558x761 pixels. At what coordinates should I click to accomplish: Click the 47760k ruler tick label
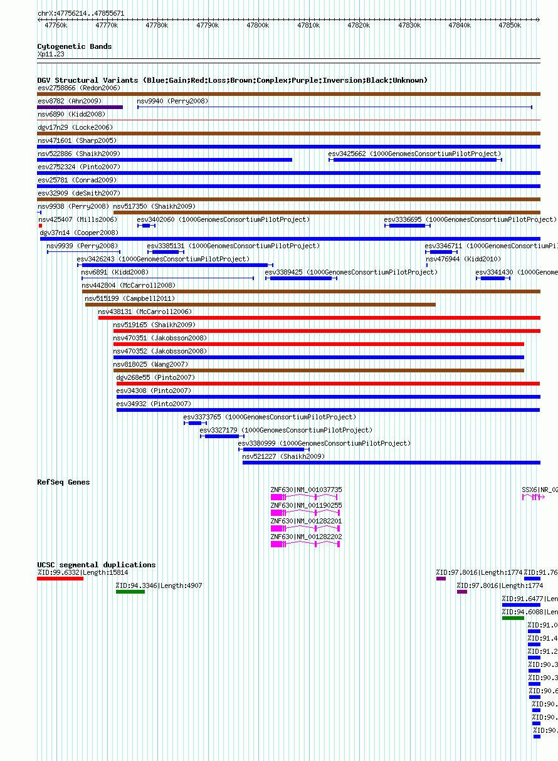tap(56, 26)
